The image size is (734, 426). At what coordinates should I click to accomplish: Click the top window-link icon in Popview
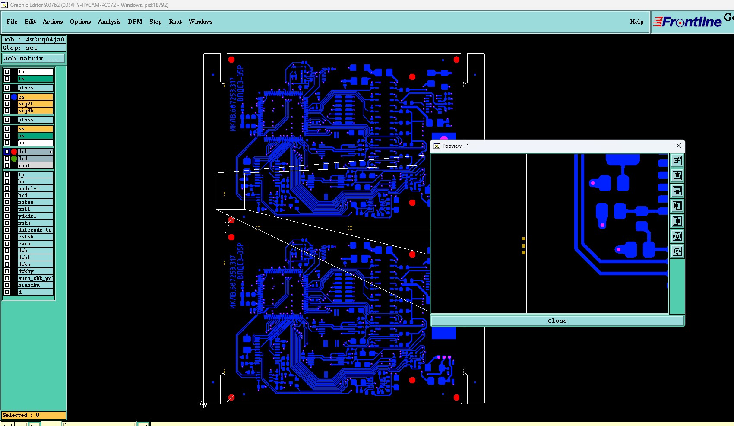[x=677, y=161]
